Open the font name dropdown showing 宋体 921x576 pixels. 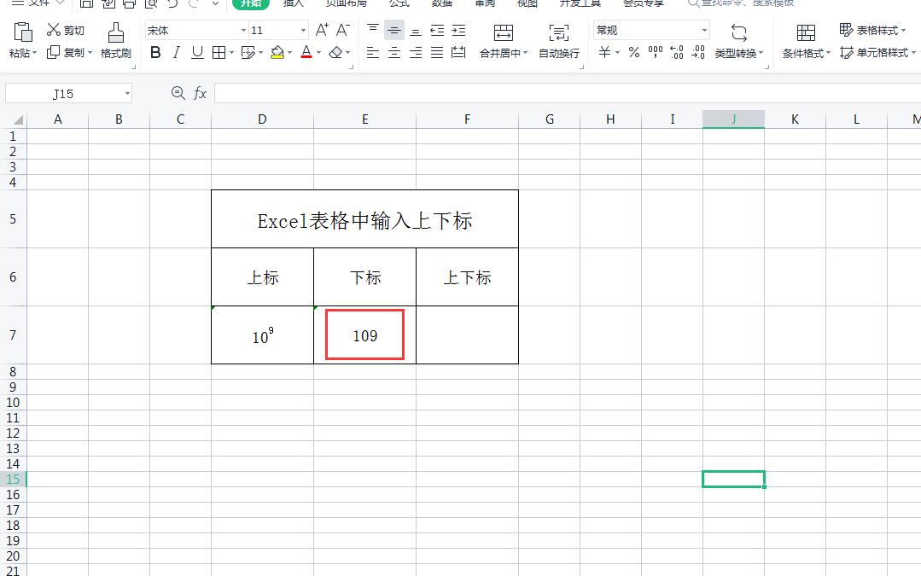[243, 30]
